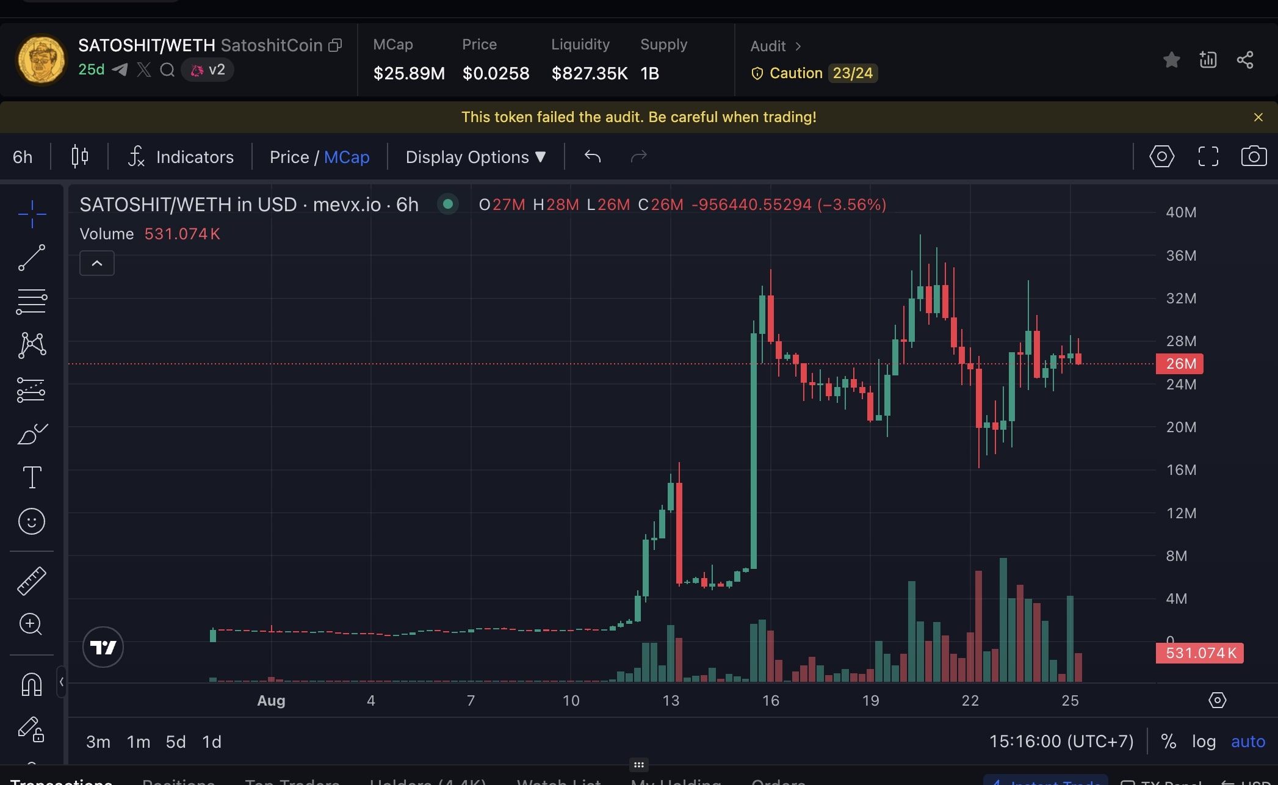Set the date range to 5d
The image size is (1278, 785).
[176, 742]
